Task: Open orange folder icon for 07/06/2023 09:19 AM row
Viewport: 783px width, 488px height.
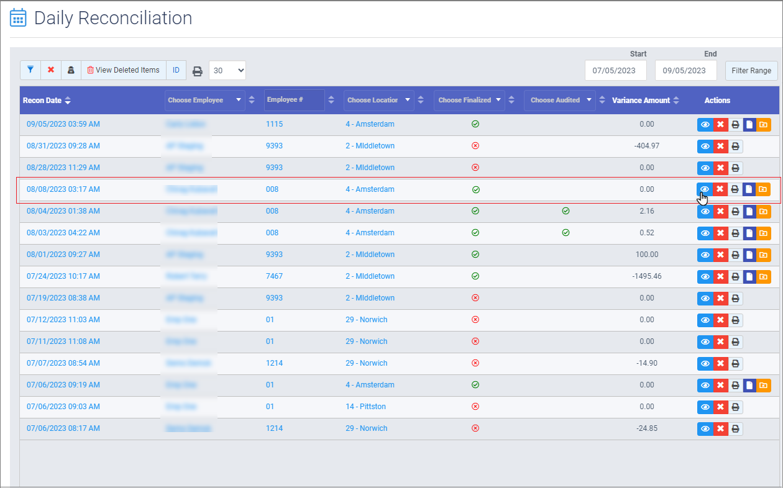Action: [763, 385]
